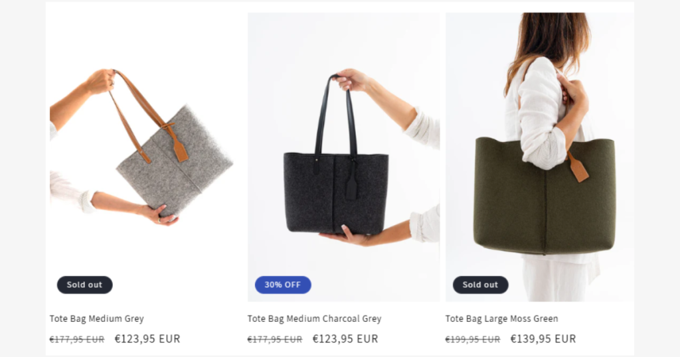Click the €139,95 EUR sale price
This screenshot has width=680, height=357.
click(543, 339)
